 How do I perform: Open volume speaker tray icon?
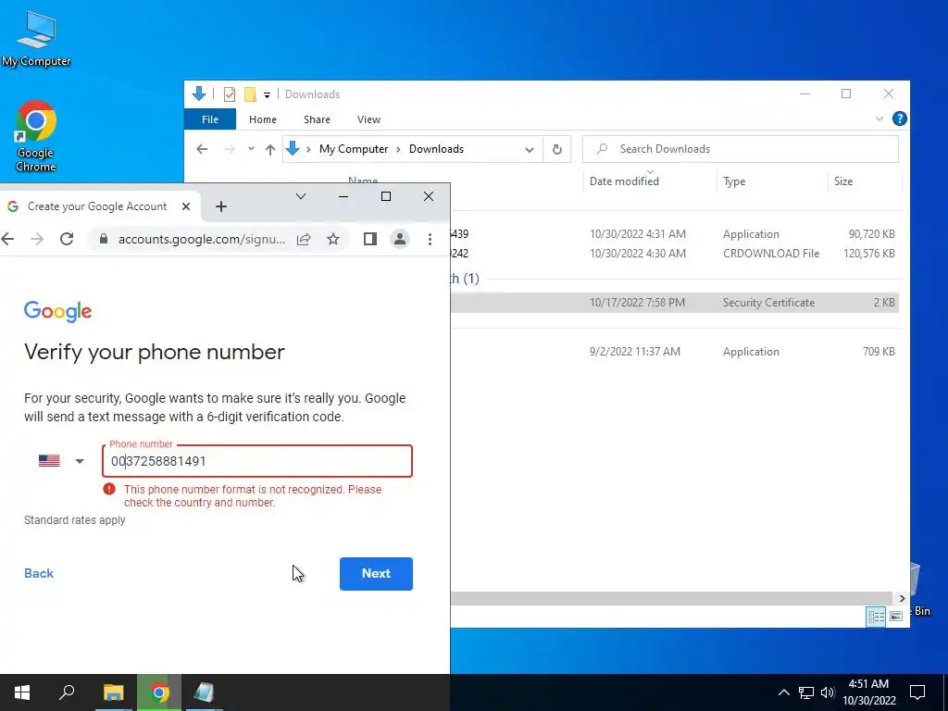click(828, 692)
